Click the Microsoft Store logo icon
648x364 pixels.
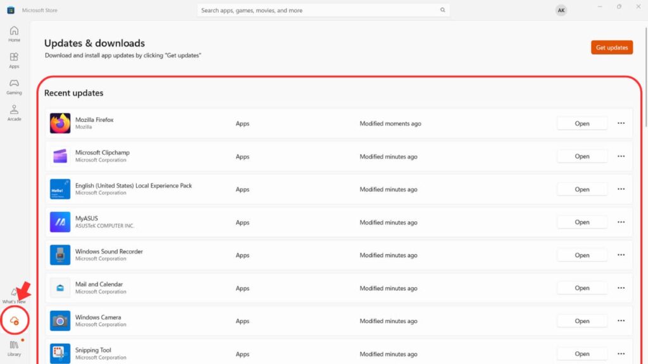pos(11,10)
